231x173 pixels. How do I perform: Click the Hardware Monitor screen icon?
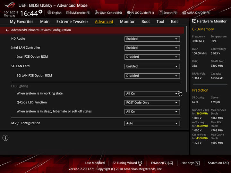coord(194,21)
